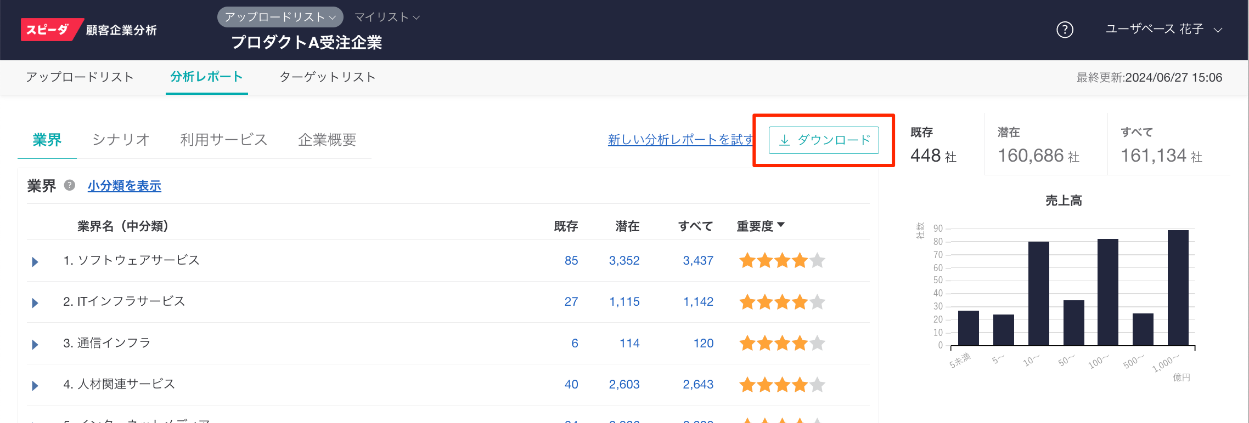Expand the 通信インフラ row
The height and width of the screenshot is (423, 1249).
point(35,345)
